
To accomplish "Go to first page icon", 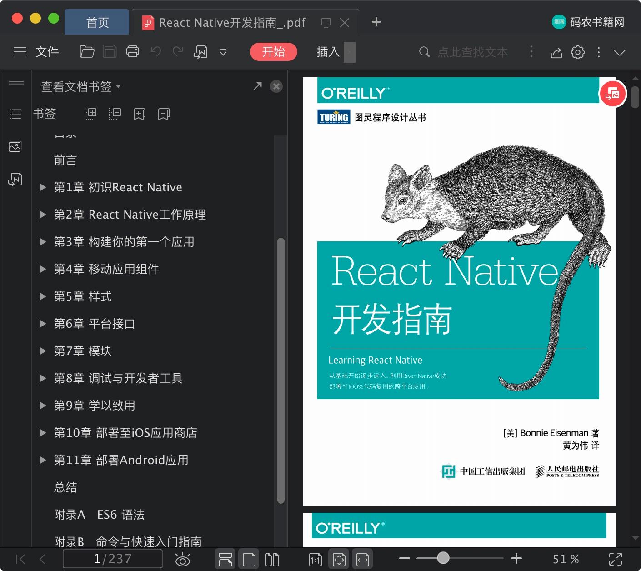I will pos(20,559).
